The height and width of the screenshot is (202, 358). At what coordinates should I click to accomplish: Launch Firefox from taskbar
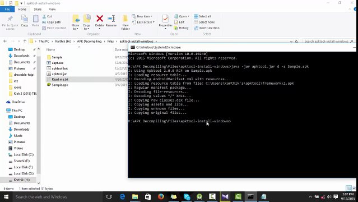pos(161,197)
